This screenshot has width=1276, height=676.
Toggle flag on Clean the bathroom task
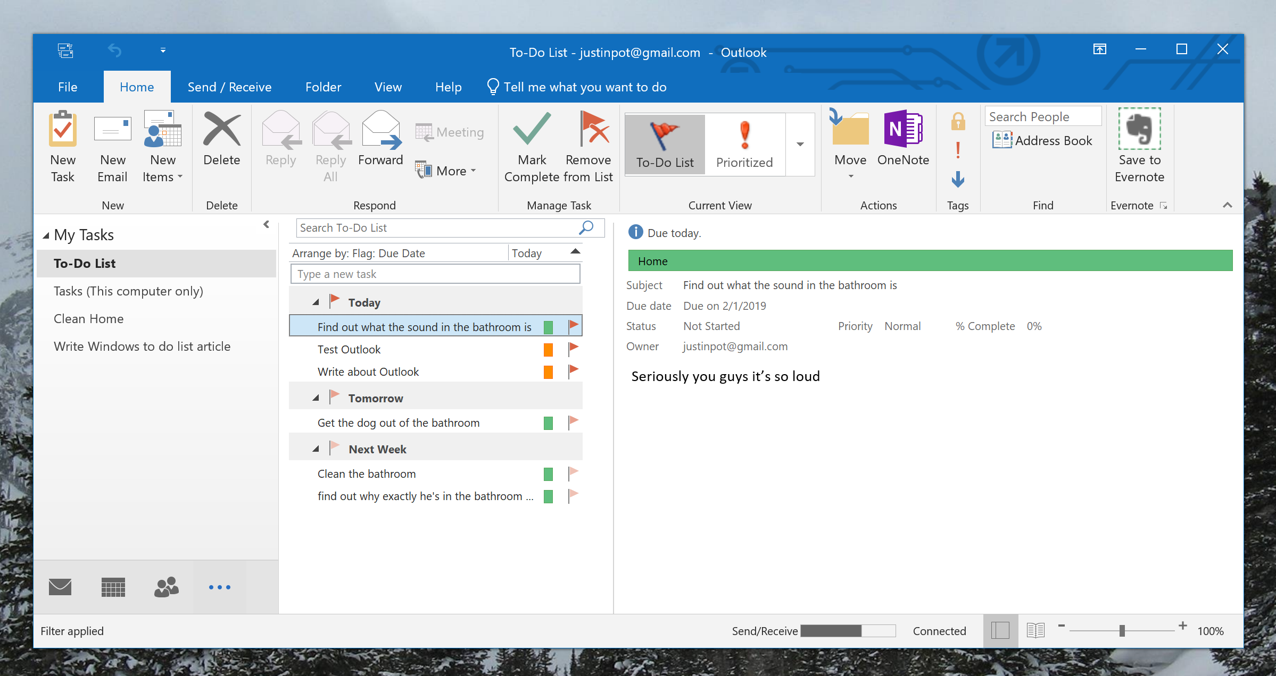[x=573, y=474]
